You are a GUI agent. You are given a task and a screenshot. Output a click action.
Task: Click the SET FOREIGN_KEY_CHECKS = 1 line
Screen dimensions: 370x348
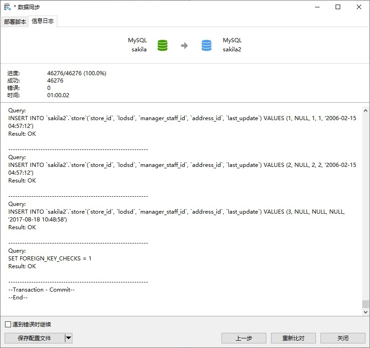[x=50, y=259]
